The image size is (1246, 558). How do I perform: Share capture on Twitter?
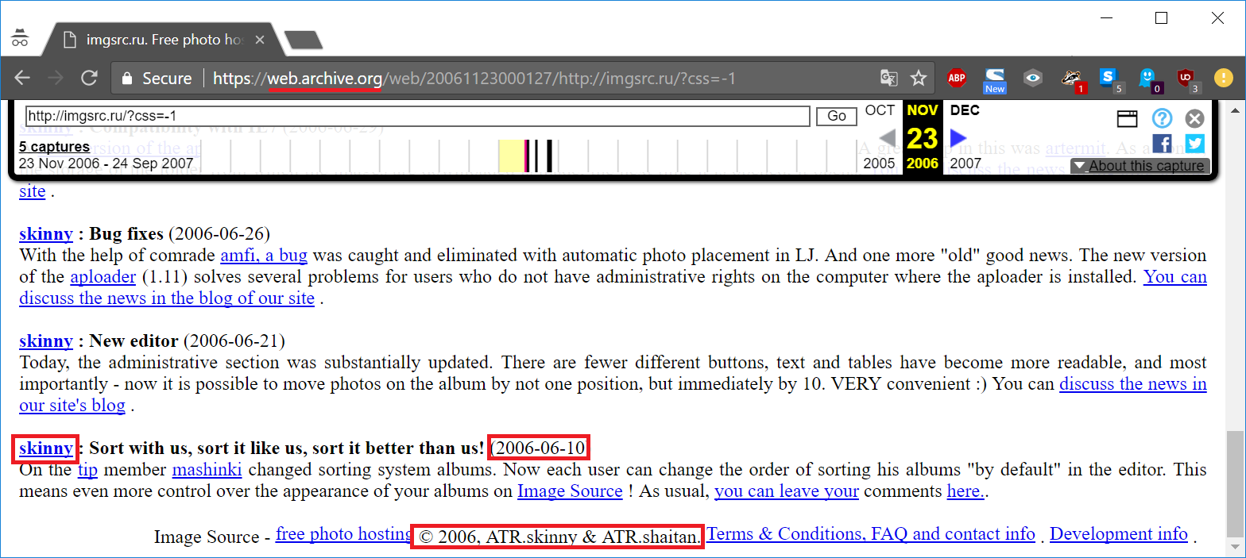tap(1195, 143)
